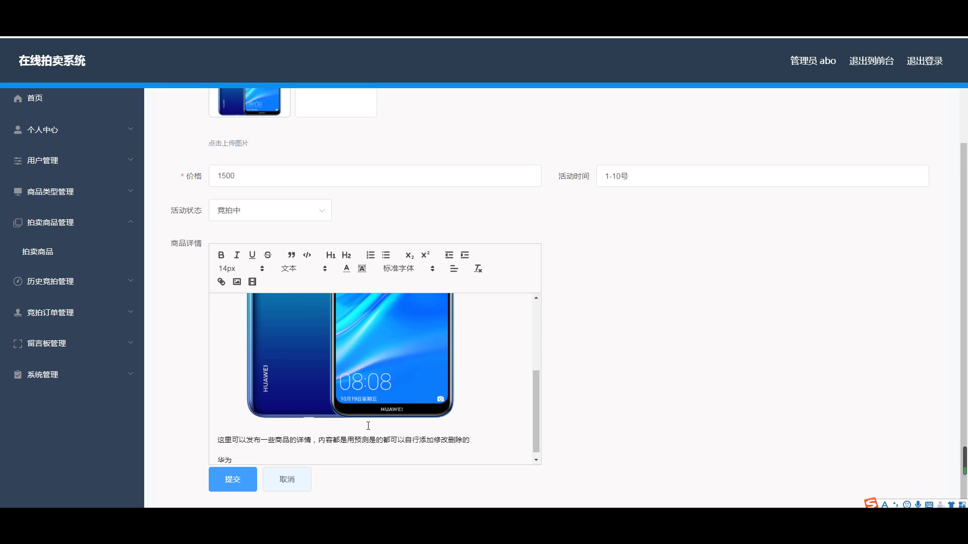Open the text background color picker
This screenshot has width=968, height=544.
tap(362, 268)
